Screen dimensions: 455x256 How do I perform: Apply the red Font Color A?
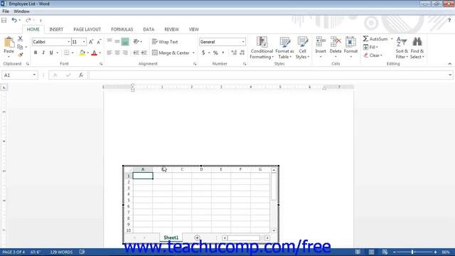[x=94, y=53]
